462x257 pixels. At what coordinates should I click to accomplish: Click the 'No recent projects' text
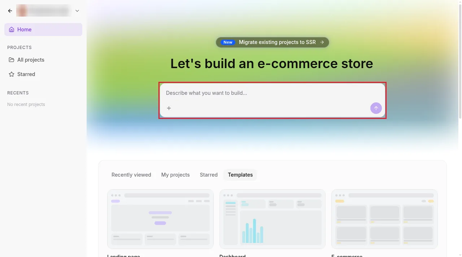click(x=26, y=105)
